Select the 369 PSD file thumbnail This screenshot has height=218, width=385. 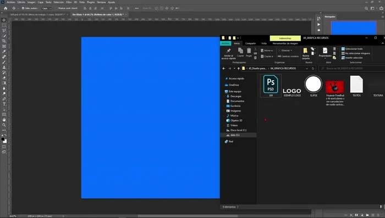(271, 86)
